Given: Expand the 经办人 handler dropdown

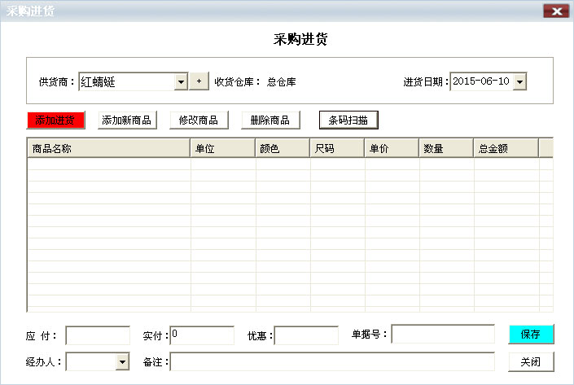Looking at the screenshot, I should (123, 362).
